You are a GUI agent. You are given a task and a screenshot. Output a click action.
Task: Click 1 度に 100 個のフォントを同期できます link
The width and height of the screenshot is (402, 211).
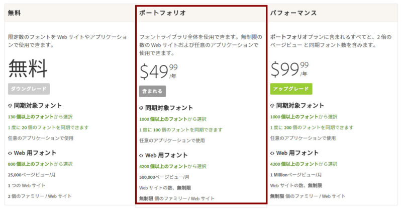pos(181,130)
